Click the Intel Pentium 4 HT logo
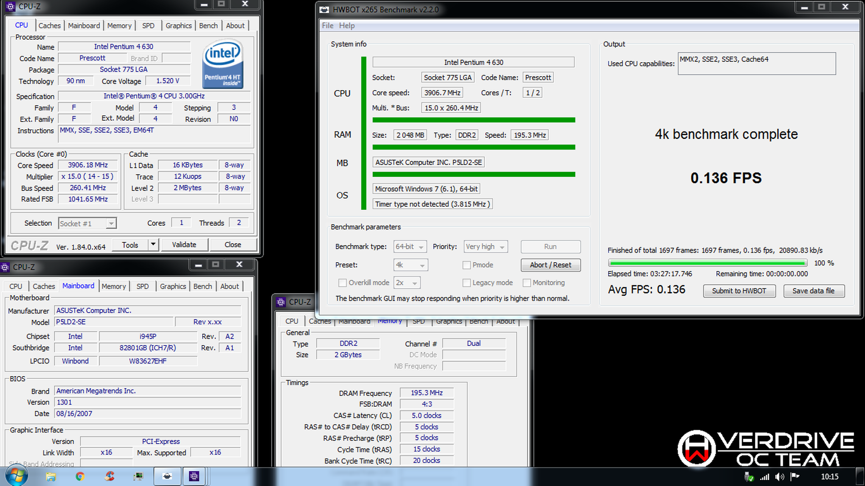 [223, 64]
